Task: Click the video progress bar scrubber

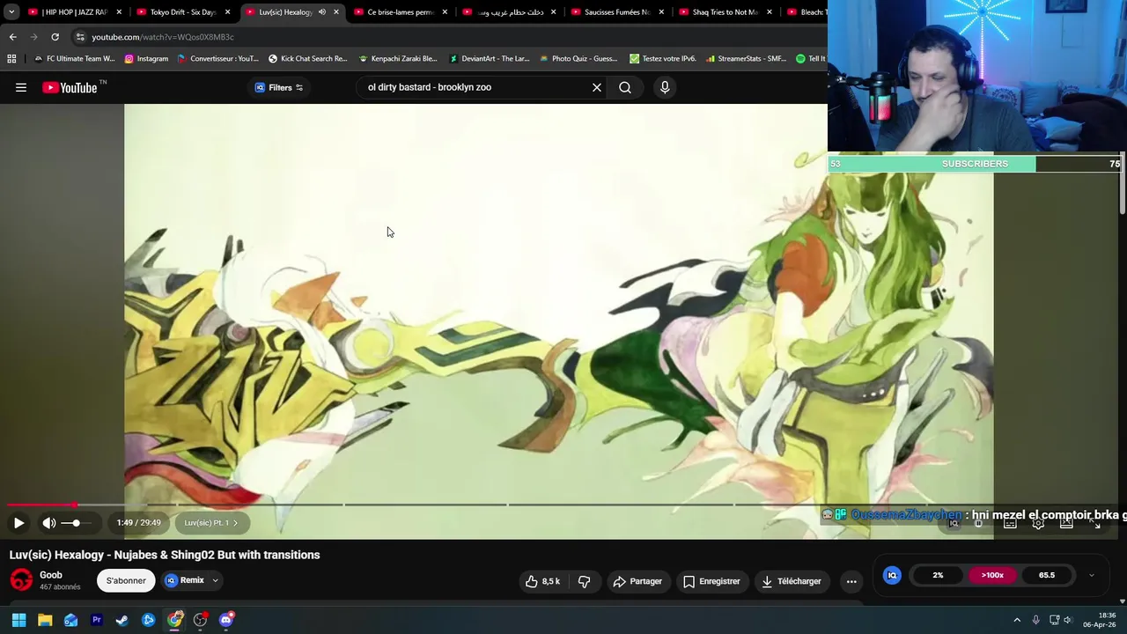Action: [74, 505]
